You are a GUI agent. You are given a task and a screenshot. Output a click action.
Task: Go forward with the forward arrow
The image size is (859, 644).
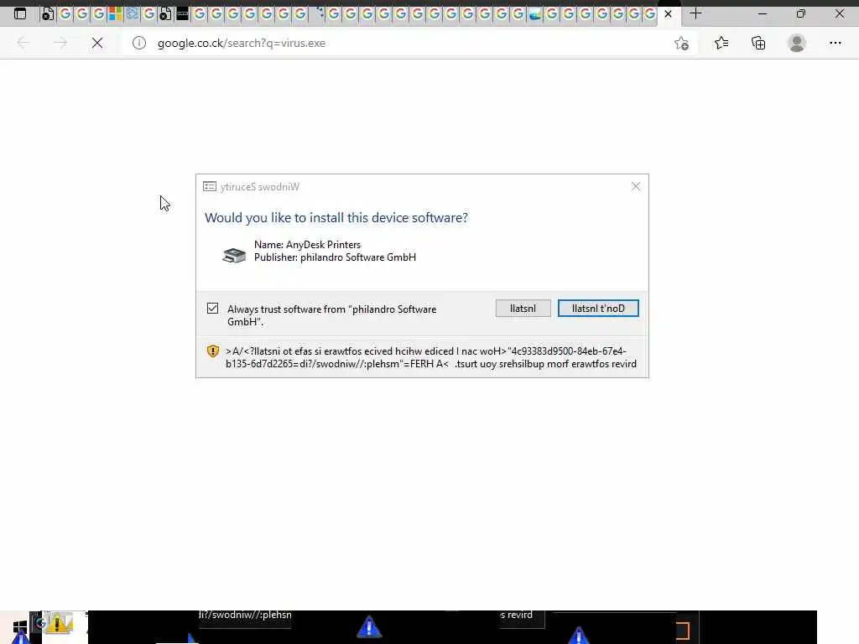click(x=60, y=43)
